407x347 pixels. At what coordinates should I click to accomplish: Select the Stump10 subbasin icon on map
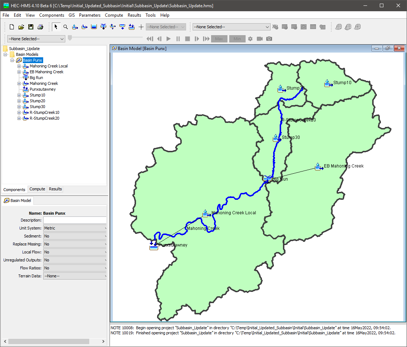[x=328, y=83]
